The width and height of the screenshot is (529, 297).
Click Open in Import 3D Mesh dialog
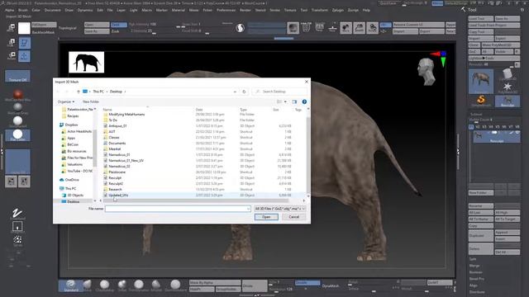tap(266, 217)
